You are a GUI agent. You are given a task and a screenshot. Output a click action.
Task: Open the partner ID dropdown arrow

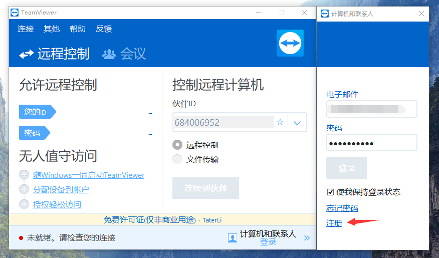pos(297,123)
